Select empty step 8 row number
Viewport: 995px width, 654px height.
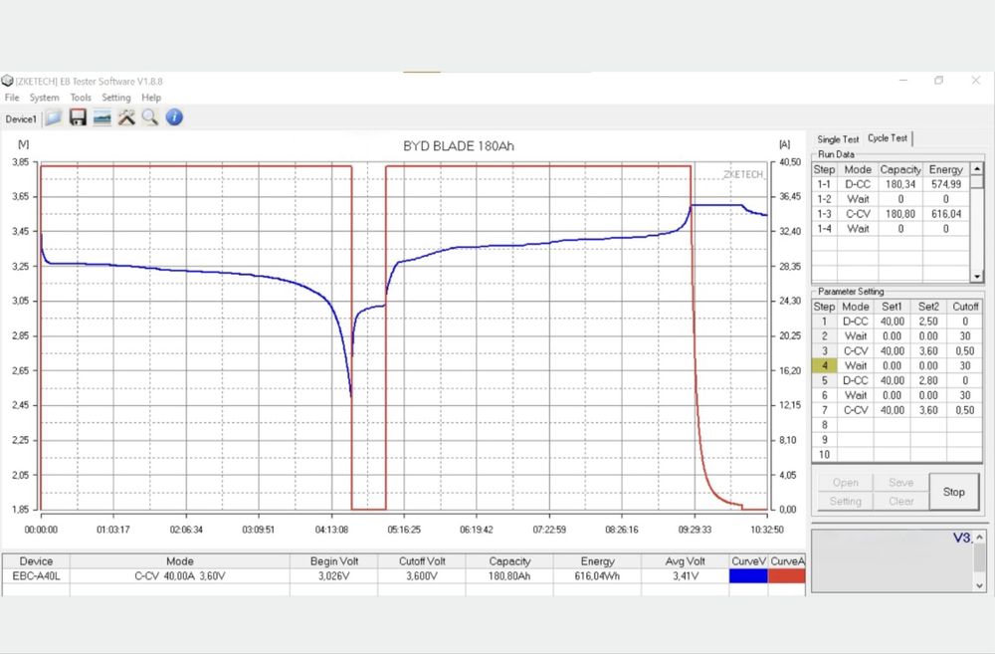pos(825,425)
